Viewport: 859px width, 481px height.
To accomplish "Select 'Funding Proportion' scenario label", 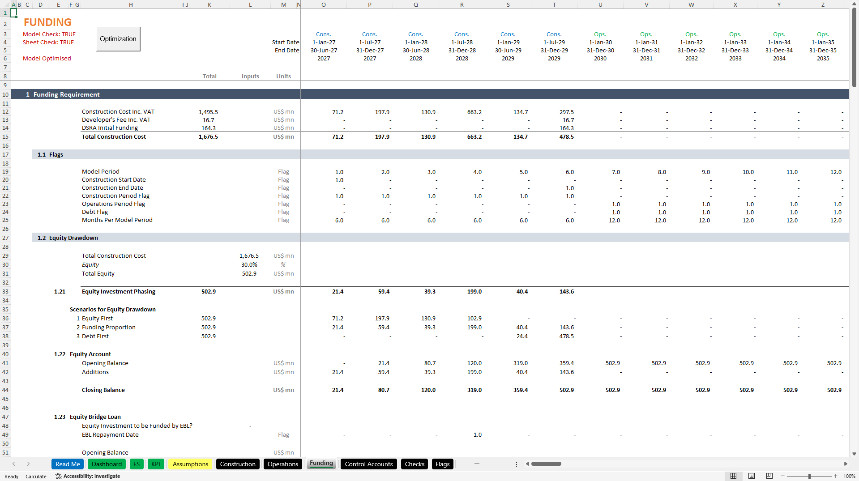I will click(x=109, y=328).
